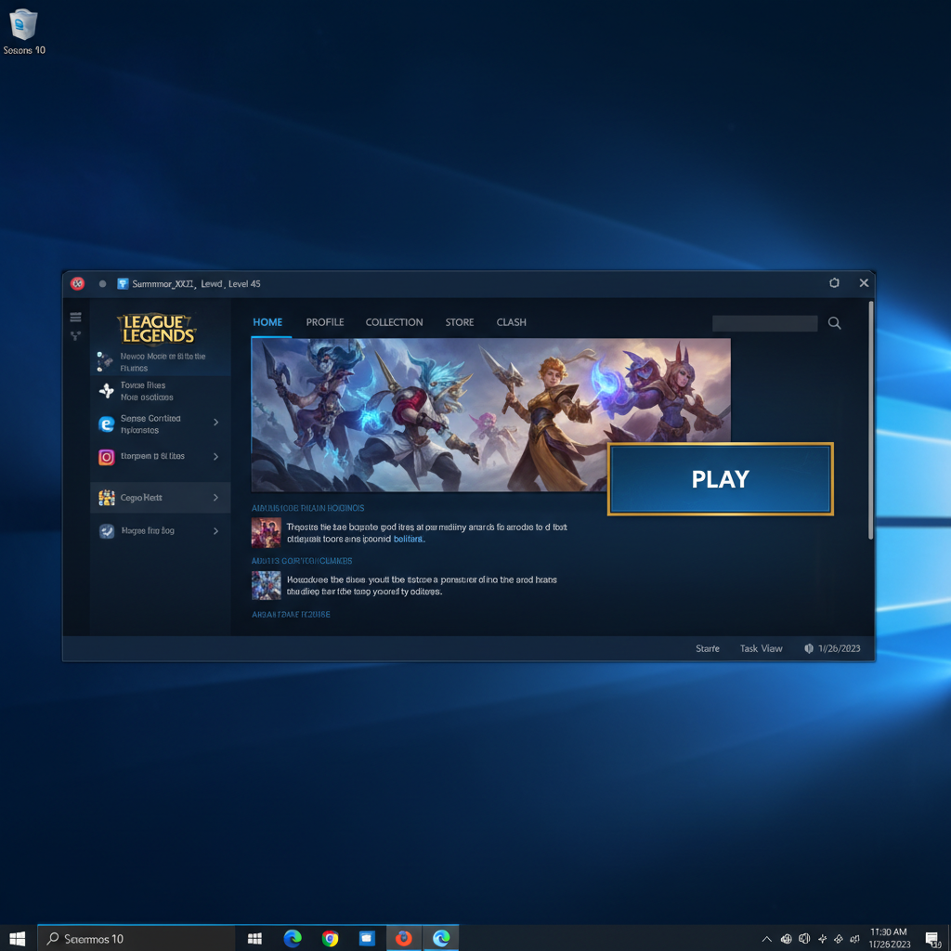Open the notifications icon in the system tray

[932, 938]
